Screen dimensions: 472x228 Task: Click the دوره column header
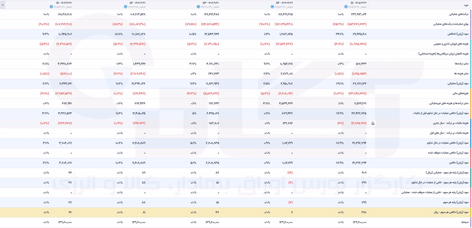[x=466, y=5]
